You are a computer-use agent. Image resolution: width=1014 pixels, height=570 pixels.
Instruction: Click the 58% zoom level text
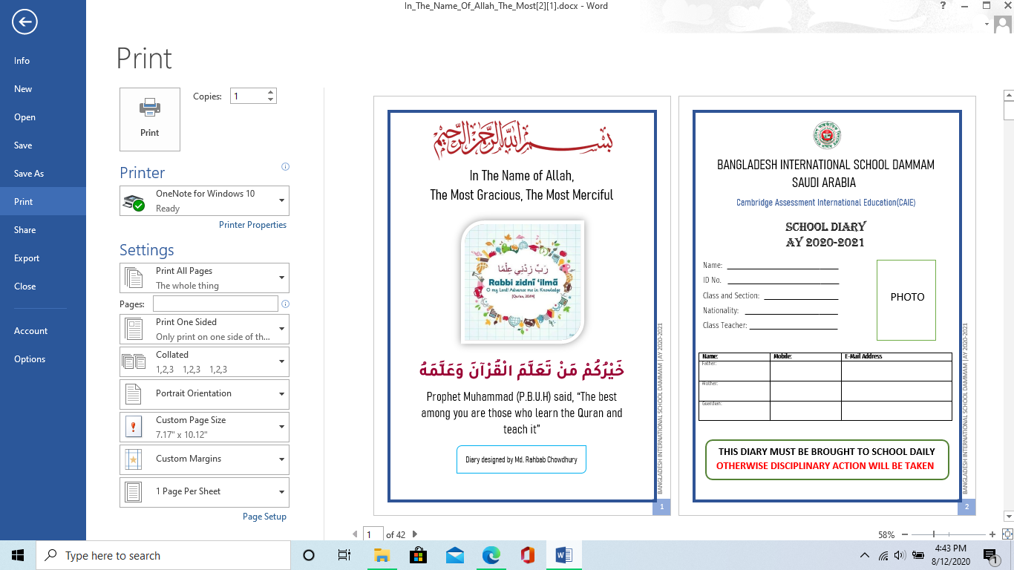coord(886,534)
